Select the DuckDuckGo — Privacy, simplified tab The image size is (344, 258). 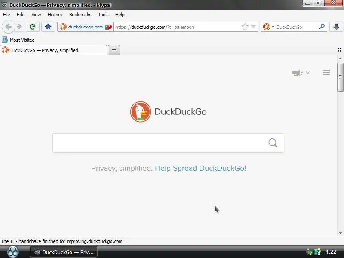click(54, 50)
